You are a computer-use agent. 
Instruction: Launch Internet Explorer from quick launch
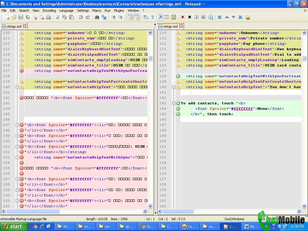[x=42, y=226]
